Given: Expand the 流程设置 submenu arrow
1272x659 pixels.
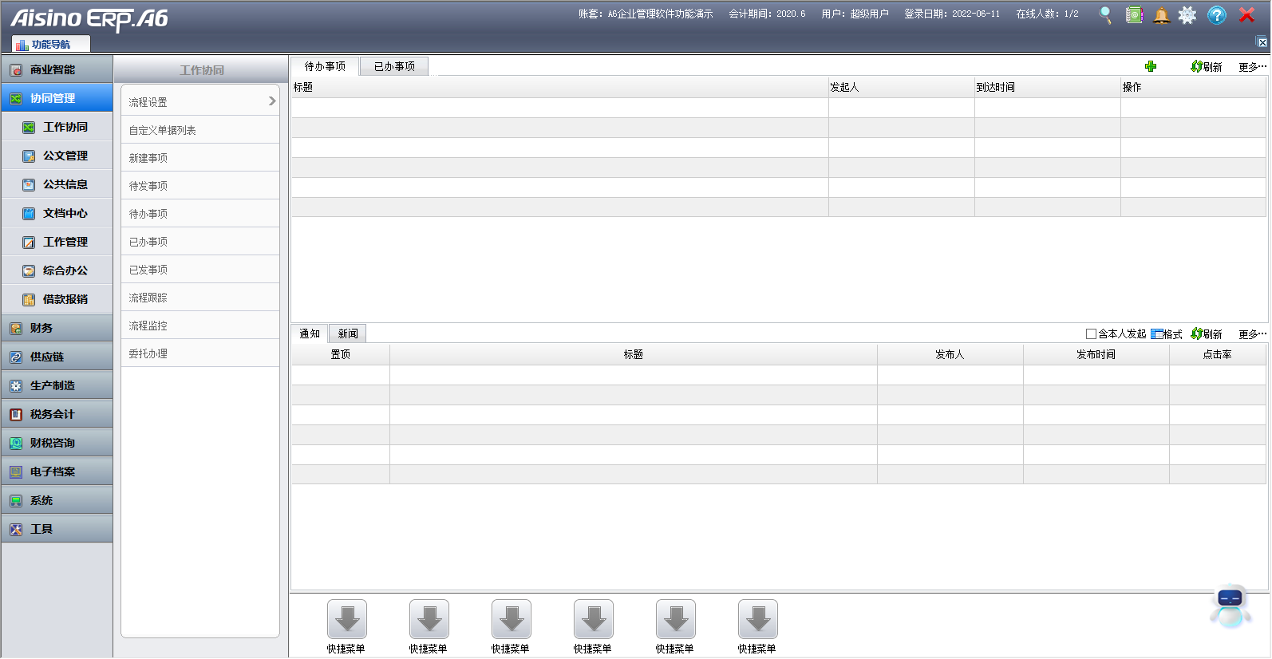Looking at the screenshot, I should click(x=272, y=101).
